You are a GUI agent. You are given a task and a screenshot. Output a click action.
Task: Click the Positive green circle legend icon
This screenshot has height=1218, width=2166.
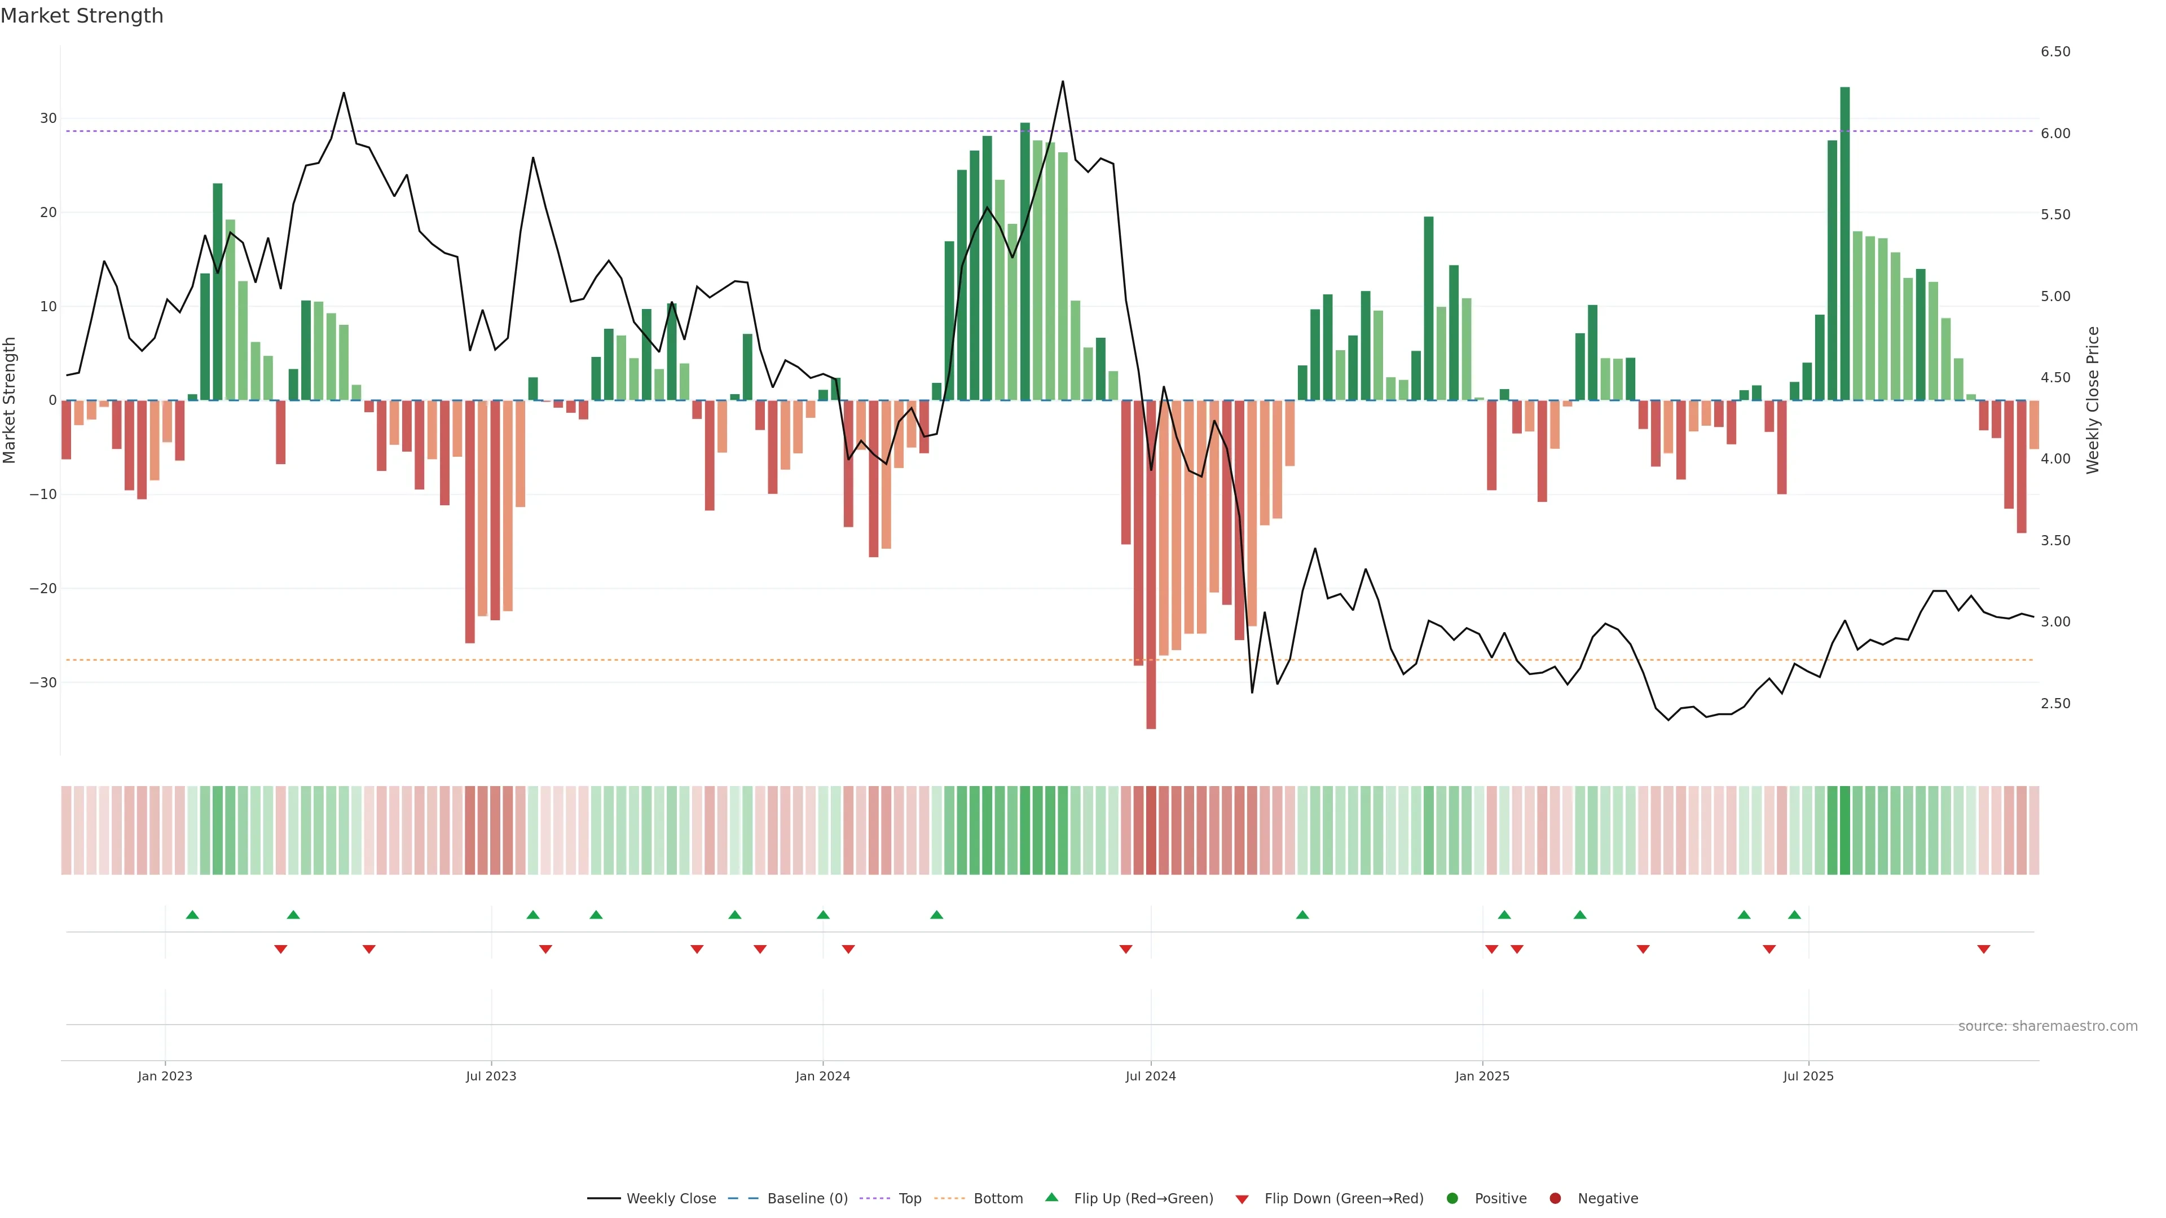(1452, 1199)
